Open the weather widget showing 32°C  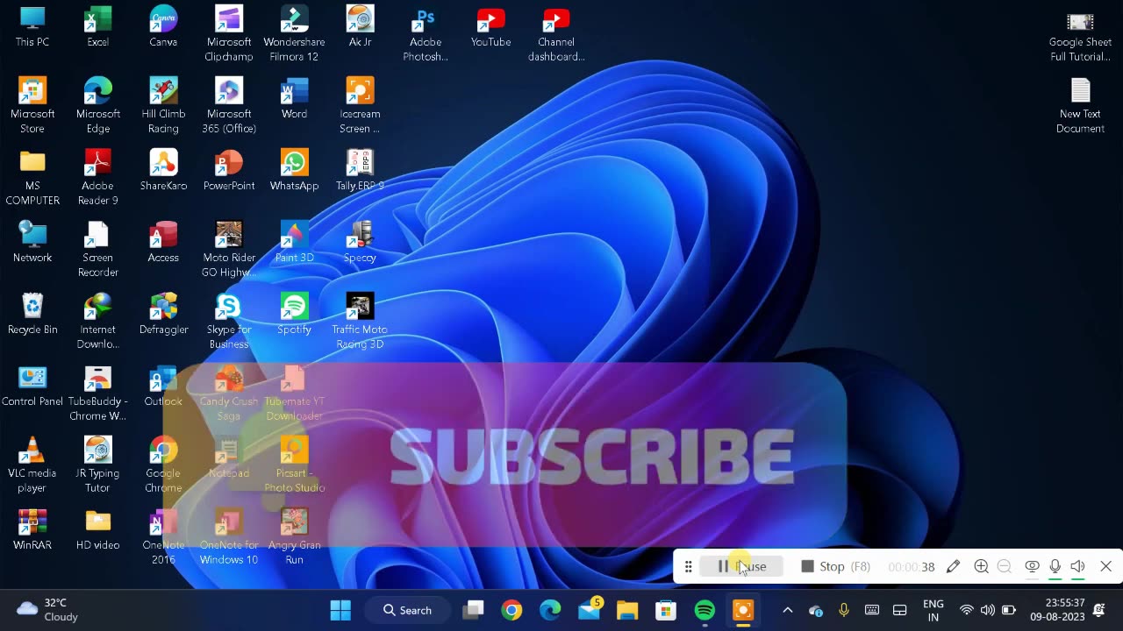48,610
